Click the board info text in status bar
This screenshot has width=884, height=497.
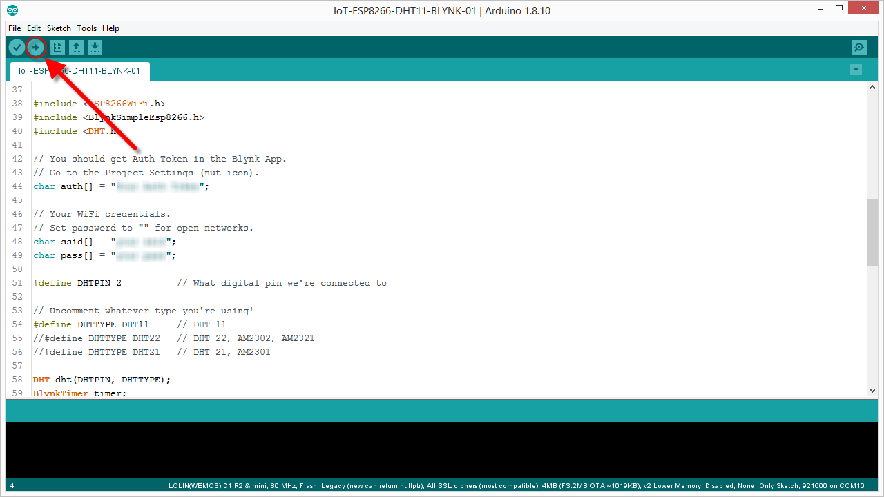pos(517,486)
